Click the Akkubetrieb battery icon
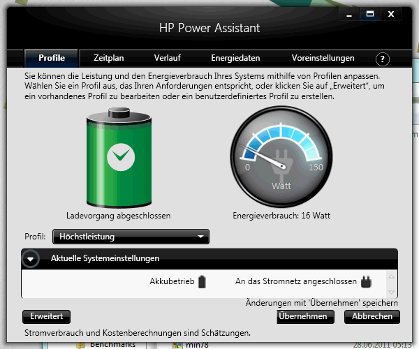Image resolution: width=419 pixels, height=349 pixels. (202, 282)
